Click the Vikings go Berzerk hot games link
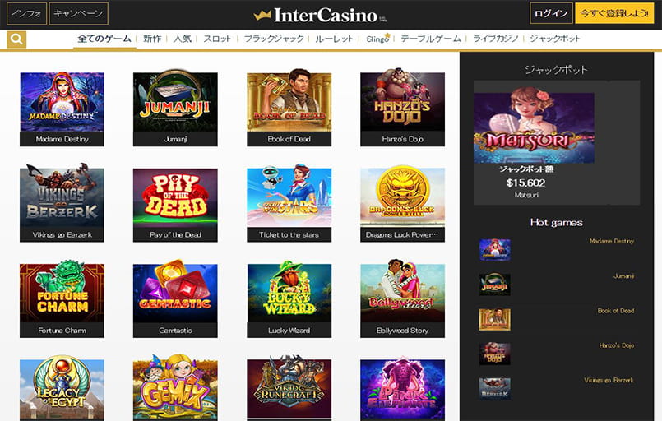 click(x=609, y=380)
